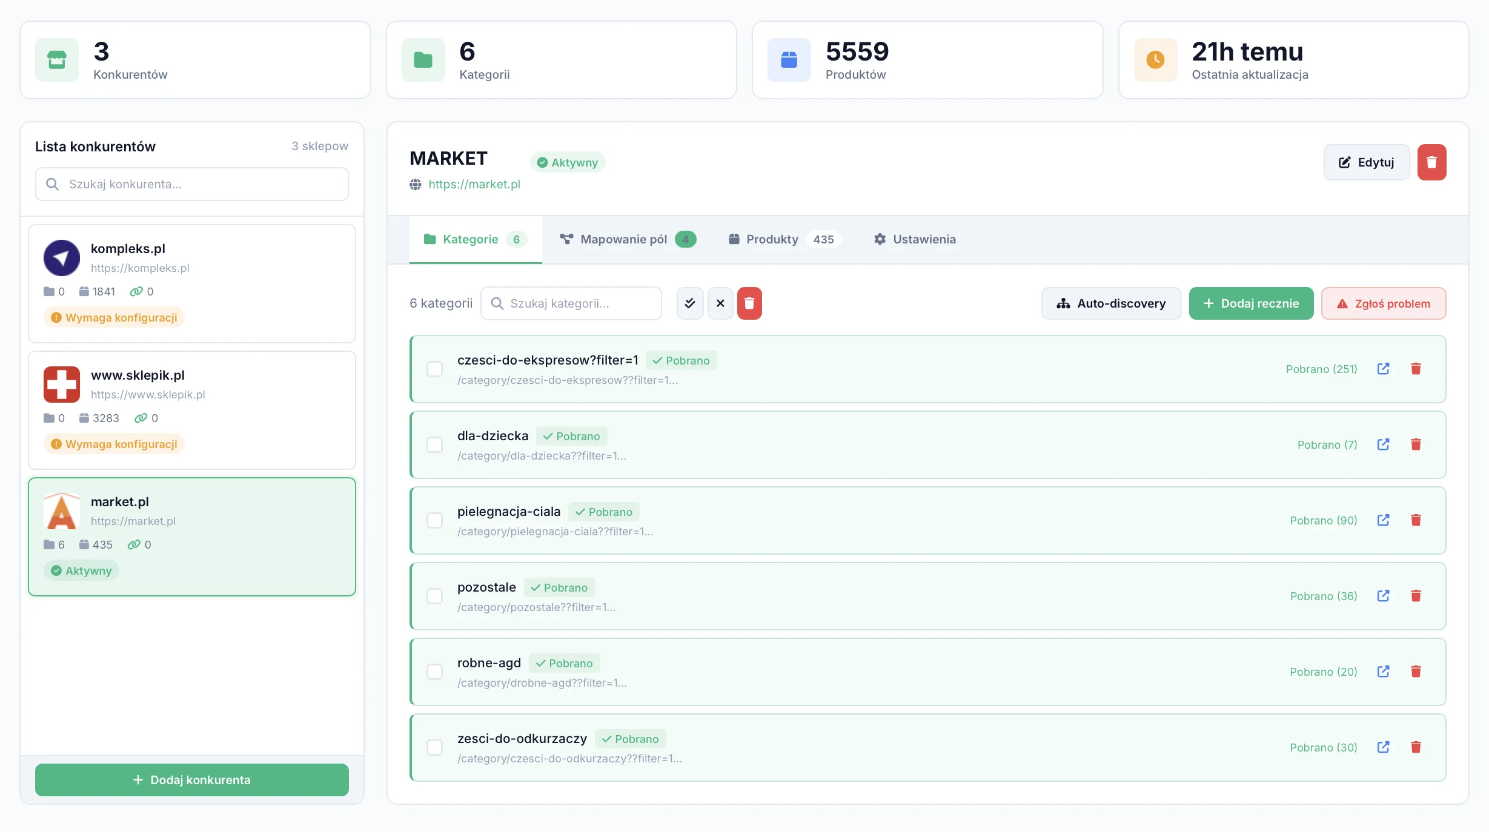The width and height of the screenshot is (1489, 832).
Task: Delete the zesci-do-odkurzaczy category
Action: point(1416,747)
